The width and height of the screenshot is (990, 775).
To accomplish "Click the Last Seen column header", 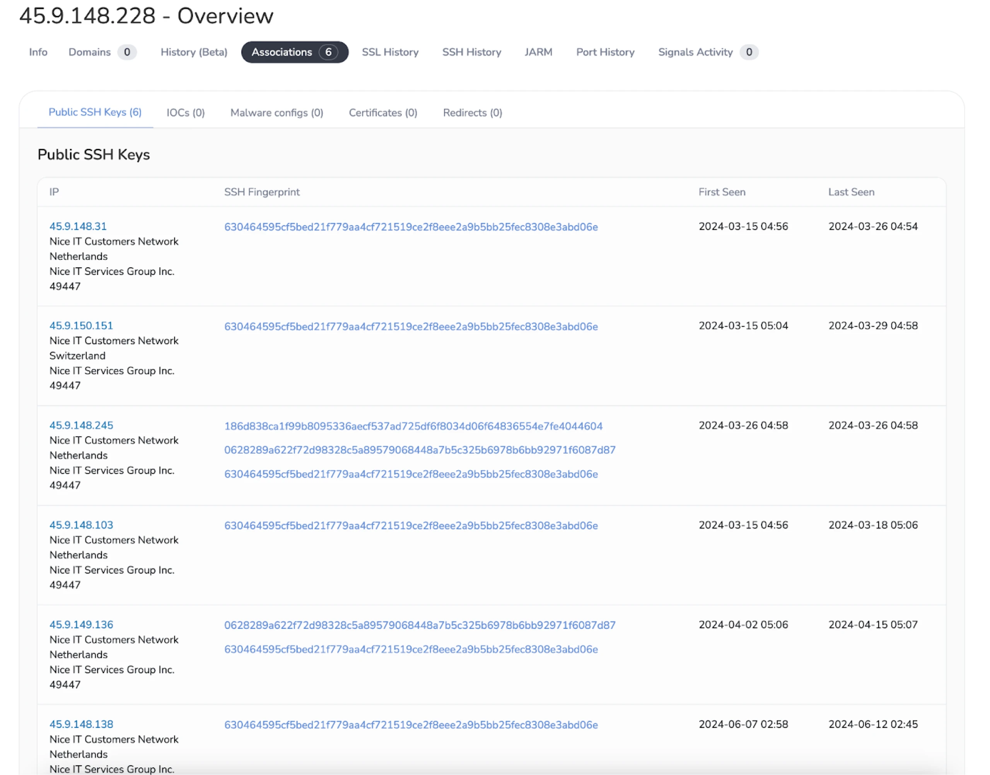I will pyautogui.click(x=851, y=192).
